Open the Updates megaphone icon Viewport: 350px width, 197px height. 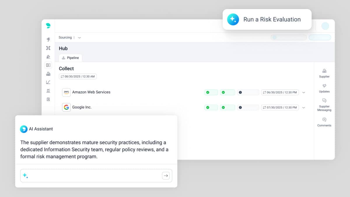click(x=324, y=86)
